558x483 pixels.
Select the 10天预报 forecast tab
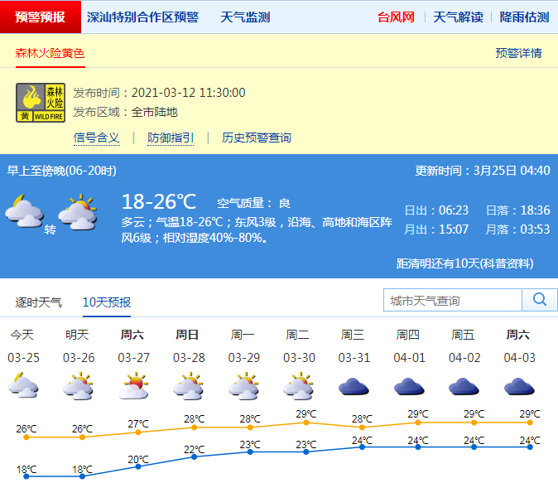click(x=106, y=302)
